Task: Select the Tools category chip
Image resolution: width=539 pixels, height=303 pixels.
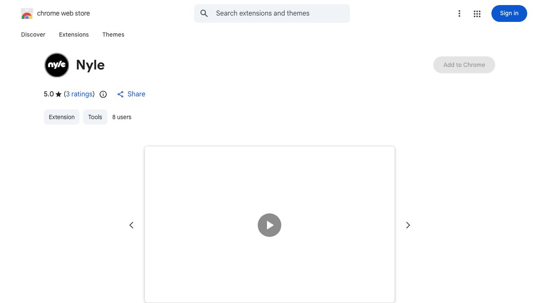Action: (x=95, y=117)
